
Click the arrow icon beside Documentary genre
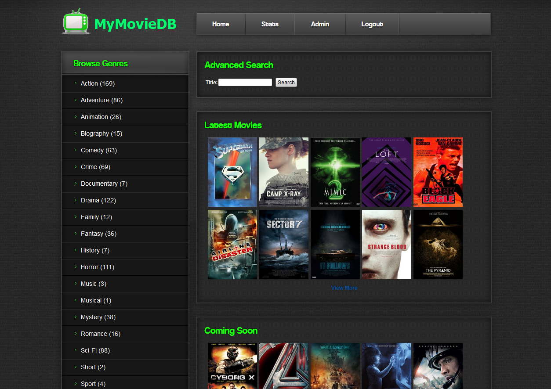coord(76,184)
